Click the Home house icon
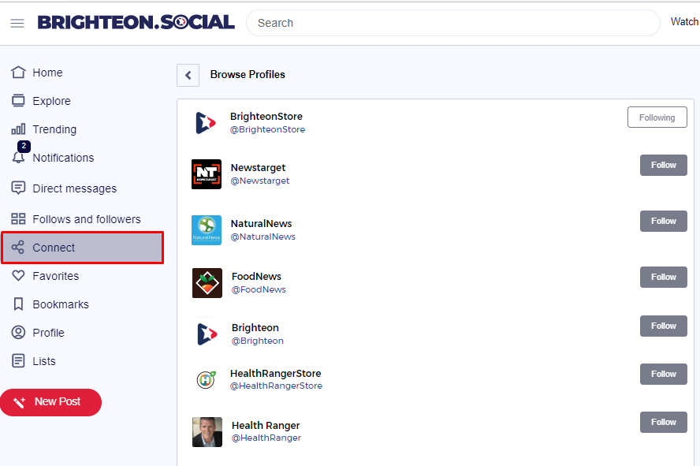This screenshot has height=466, width=700. tap(18, 73)
